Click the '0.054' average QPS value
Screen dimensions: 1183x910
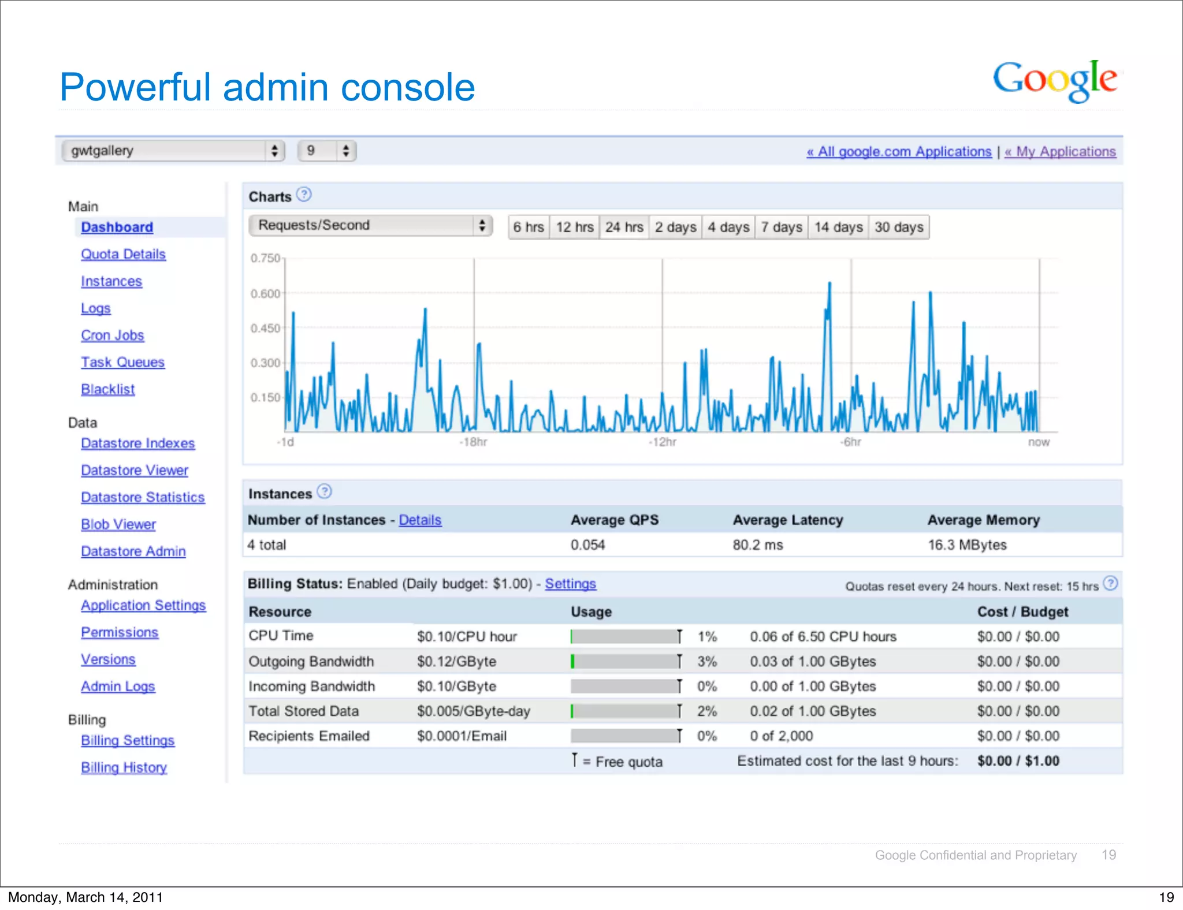(588, 544)
